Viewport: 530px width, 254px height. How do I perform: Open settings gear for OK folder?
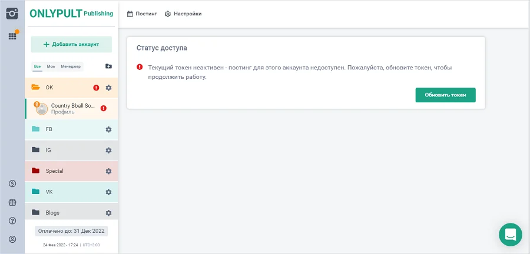108,88
